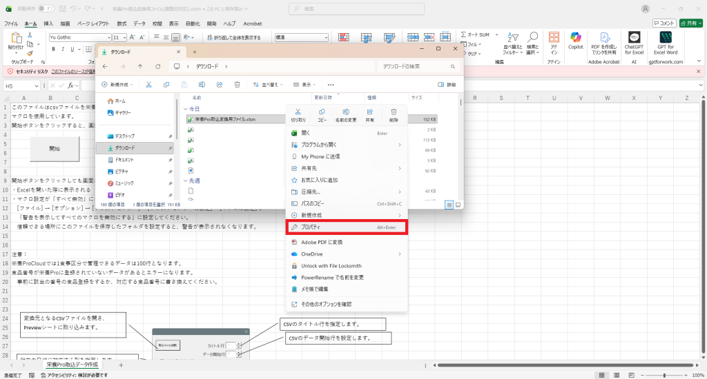Launch ChatGPT for Excel add-in
The image size is (707, 379).
pos(634,40)
